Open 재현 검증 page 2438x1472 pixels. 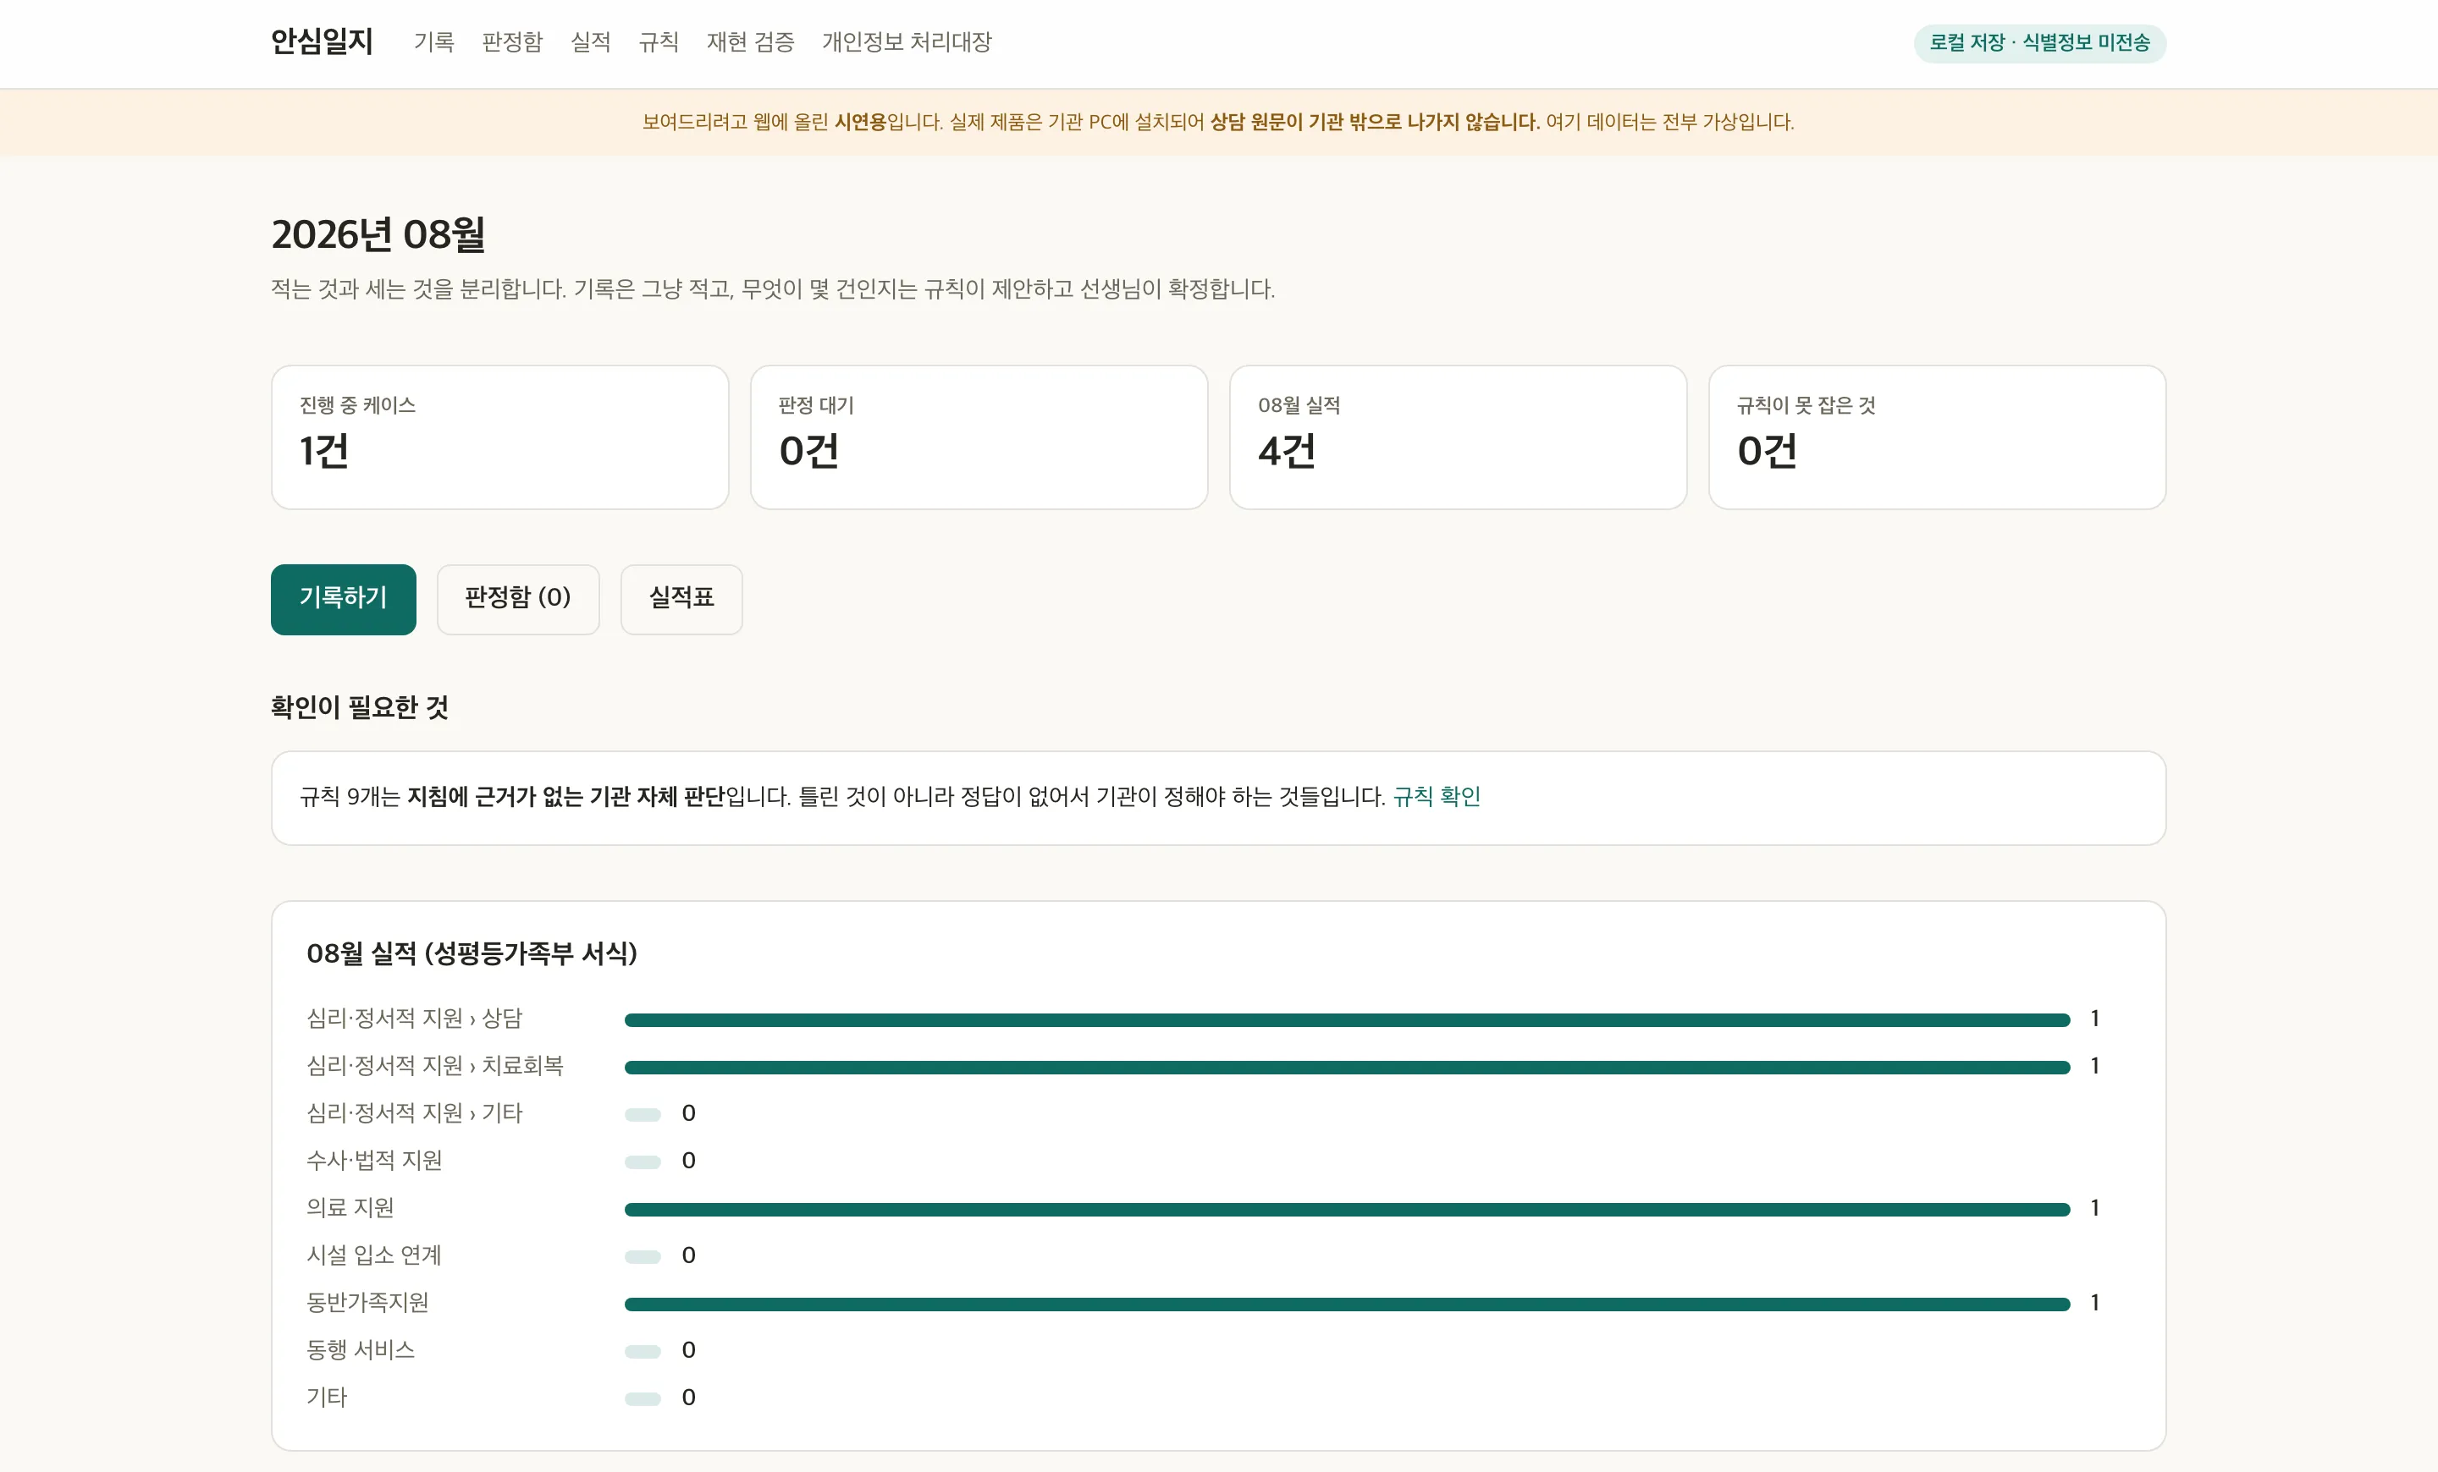750,42
